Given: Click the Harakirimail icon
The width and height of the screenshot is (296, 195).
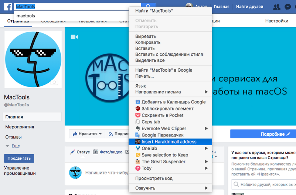Looking at the screenshot, I should [138, 142].
